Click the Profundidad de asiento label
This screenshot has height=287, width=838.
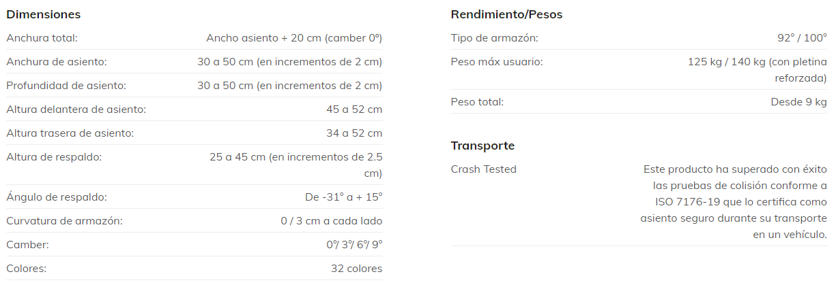[66, 86]
